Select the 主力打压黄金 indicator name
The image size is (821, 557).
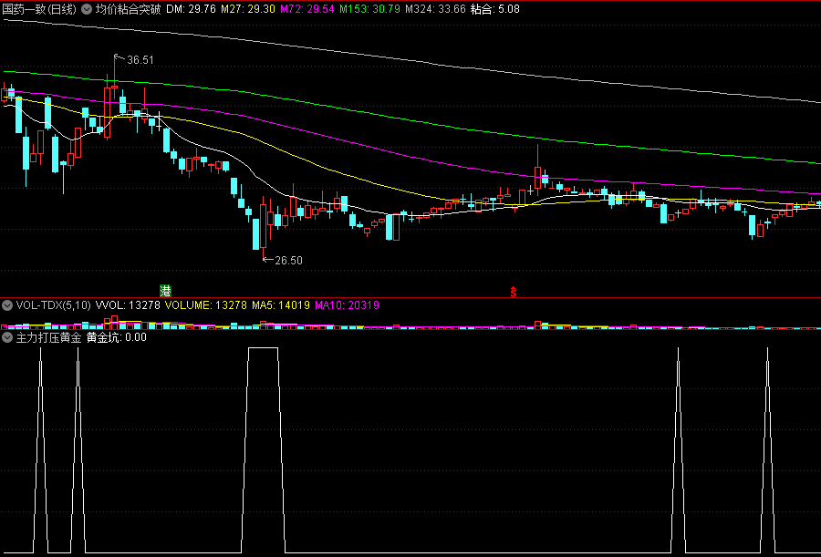[48, 337]
